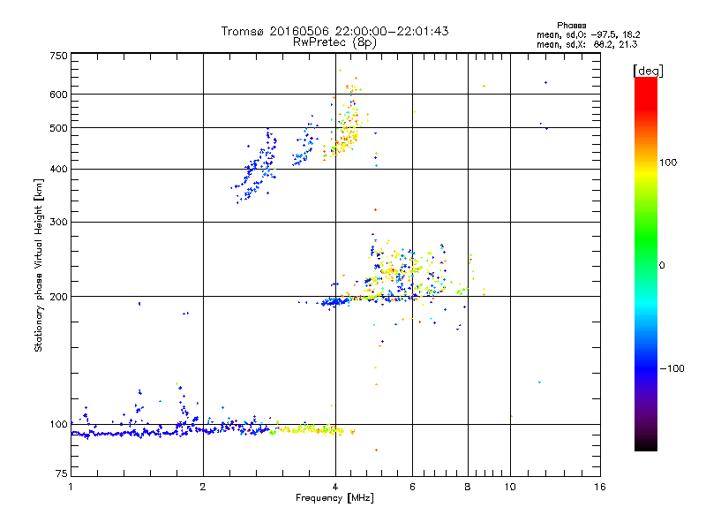The width and height of the screenshot is (706, 530).
Task: Click y-axis tick label '100'
Action: [59, 424]
